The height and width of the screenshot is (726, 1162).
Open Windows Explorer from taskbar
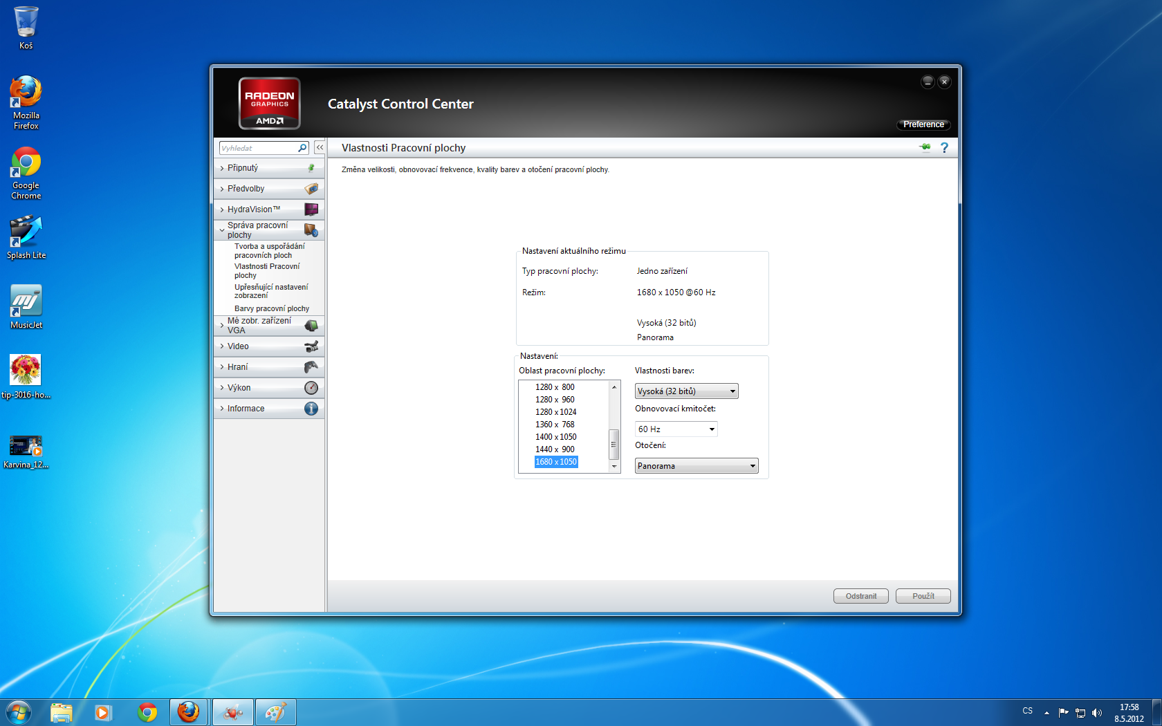pos(62,712)
